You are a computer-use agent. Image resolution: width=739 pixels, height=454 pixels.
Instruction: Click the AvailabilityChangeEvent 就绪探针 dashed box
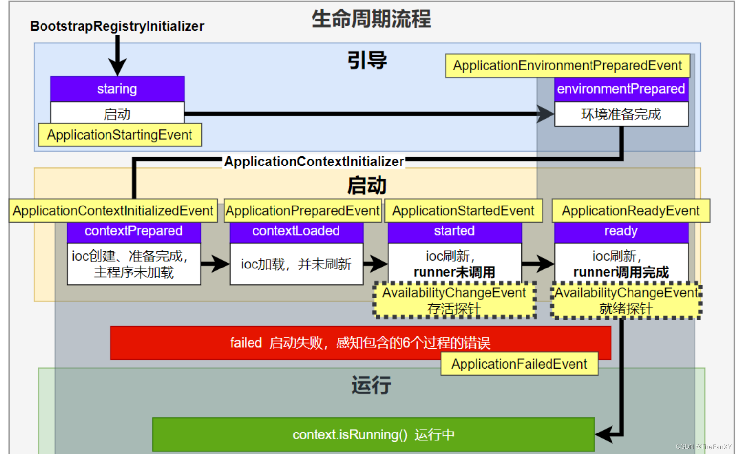click(x=627, y=300)
